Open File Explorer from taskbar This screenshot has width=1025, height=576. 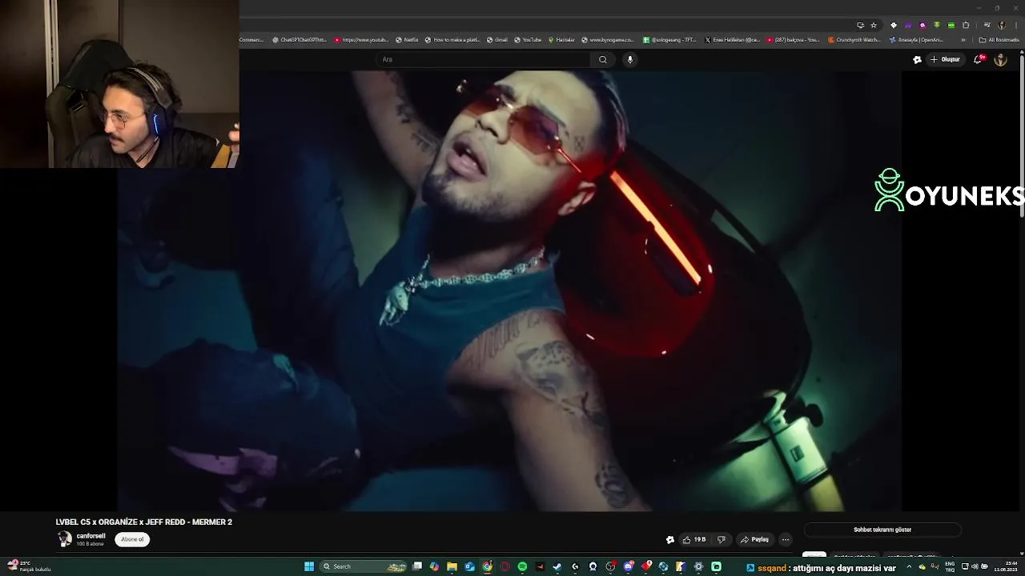[452, 566]
